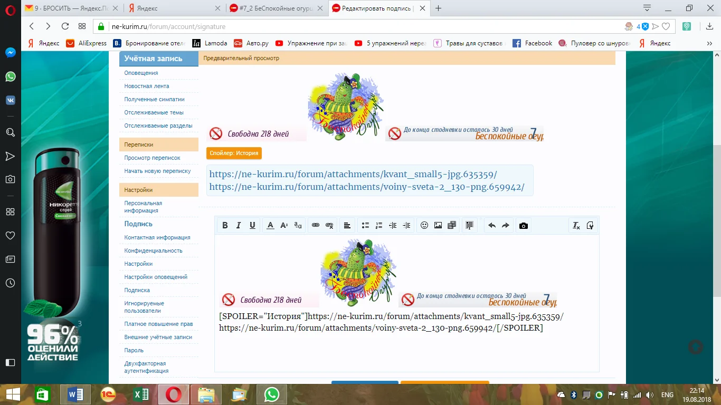
Task: Toggle BB code source mode
Action: click(x=590, y=226)
